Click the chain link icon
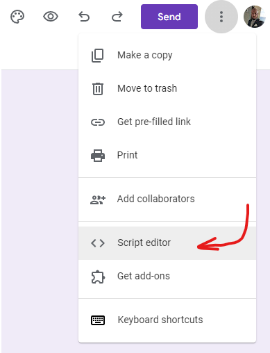The height and width of the screenshot is (353, 270). coord(98,122)
